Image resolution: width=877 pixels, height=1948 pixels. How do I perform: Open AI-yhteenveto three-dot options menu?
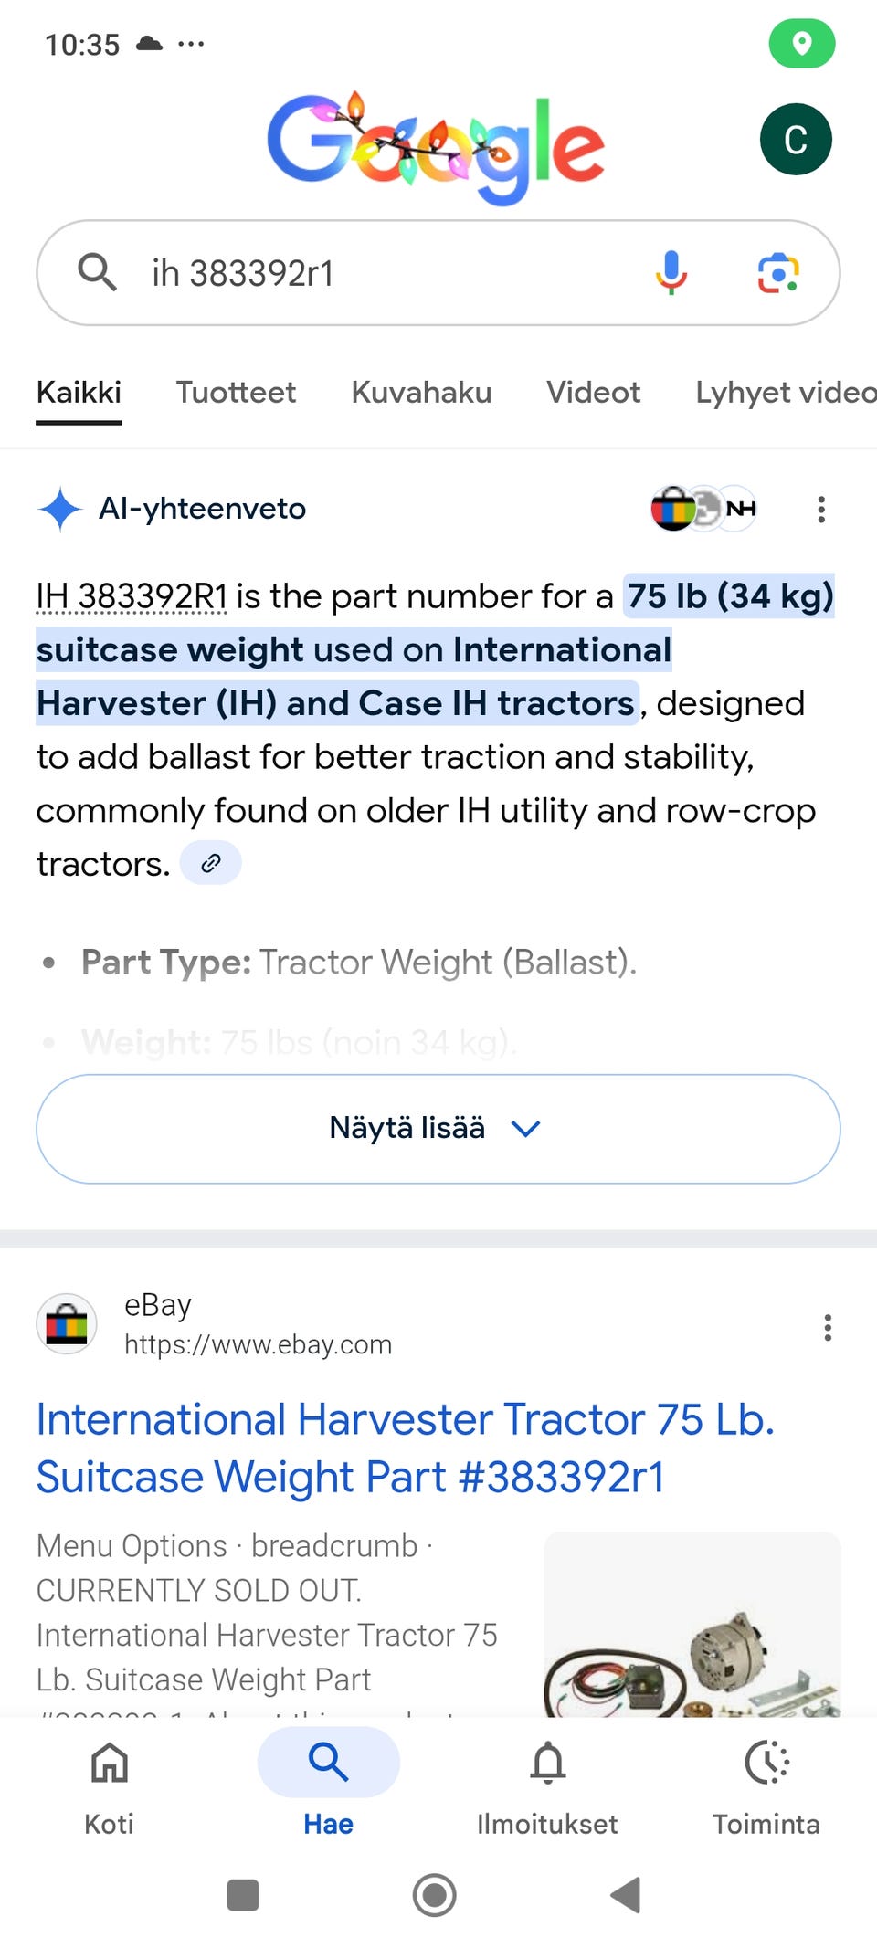821,509
